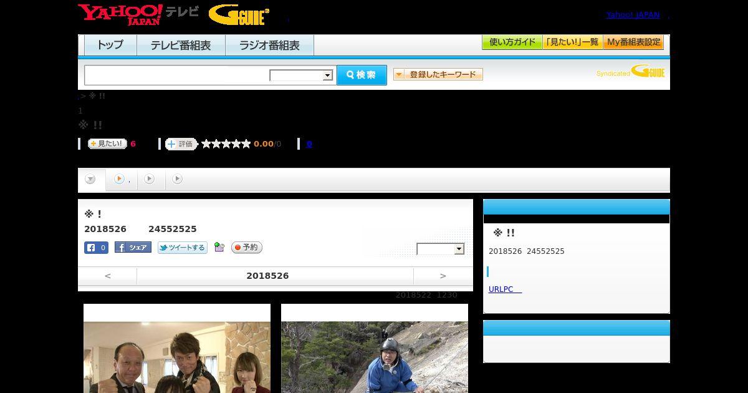Select the orange play-arrow tab

[122, 180]
